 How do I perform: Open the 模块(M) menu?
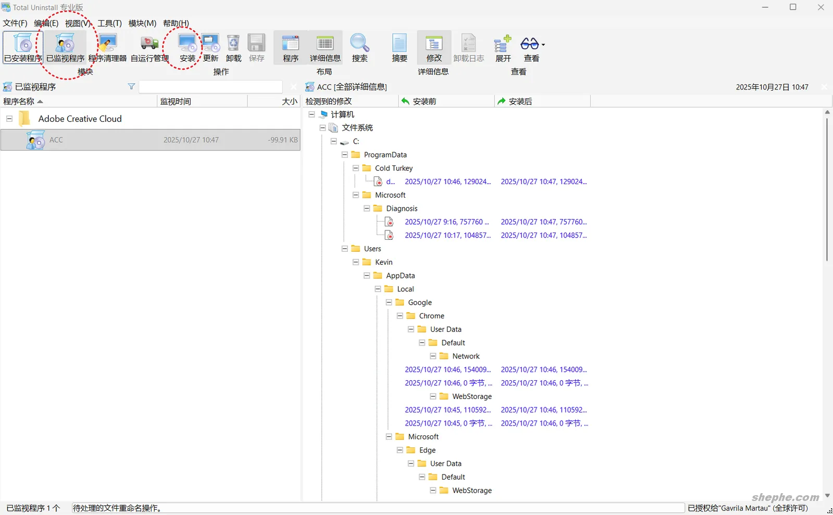142,23
